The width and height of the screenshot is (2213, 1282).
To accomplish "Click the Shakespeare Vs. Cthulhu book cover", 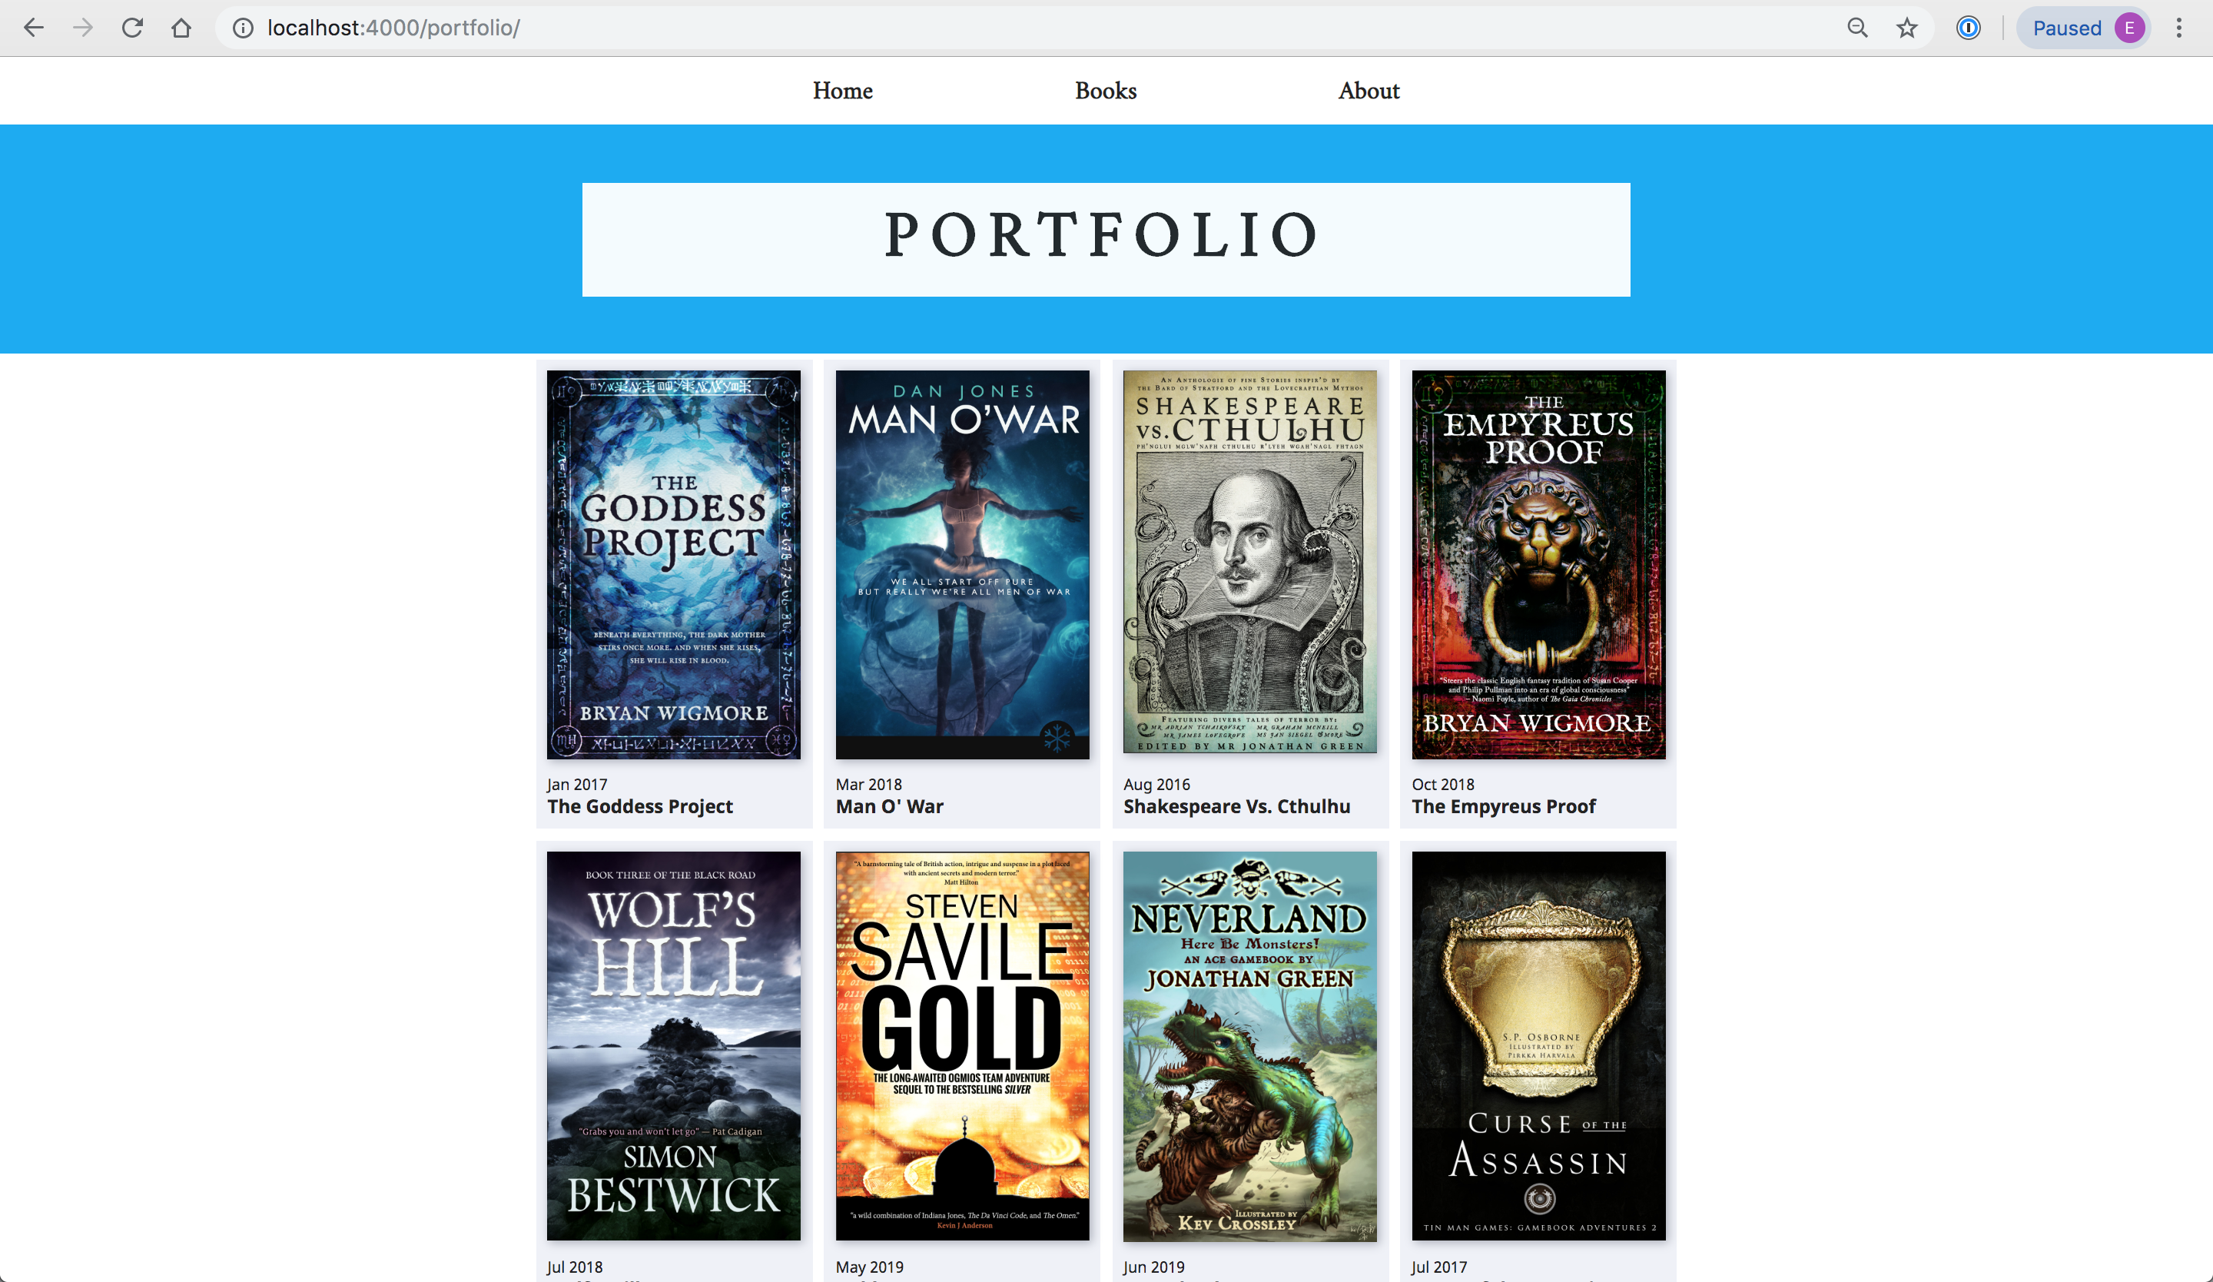I will click(x=1249, y=563).
